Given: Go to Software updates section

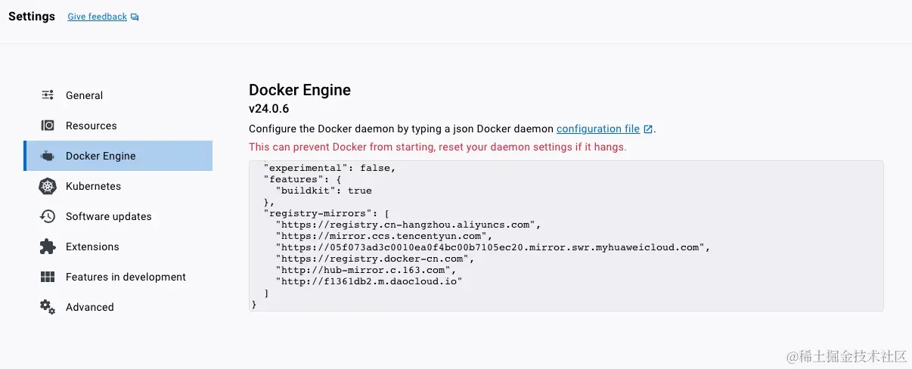Looking at the screenshot, I should point(118,216).
